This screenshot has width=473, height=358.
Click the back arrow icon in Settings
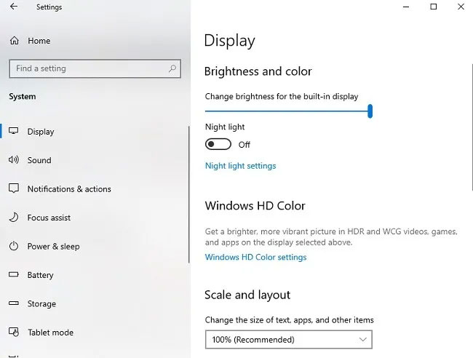point(14,7)
